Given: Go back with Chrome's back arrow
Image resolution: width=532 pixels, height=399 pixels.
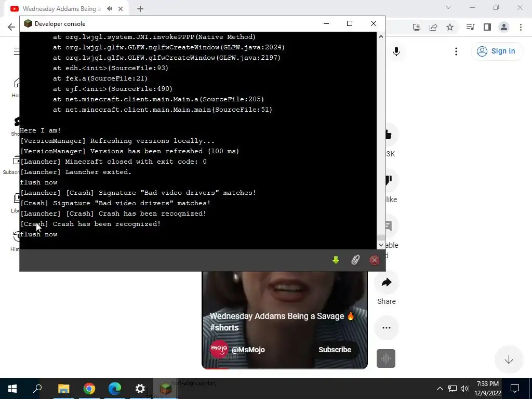Looking at the screenshot, I should click(11, 27).
